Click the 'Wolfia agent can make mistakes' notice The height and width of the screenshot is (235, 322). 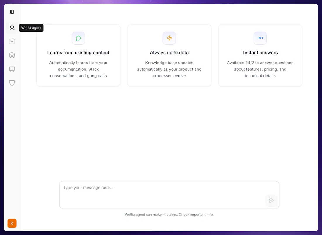pyautogui.click(x=169, y=215)
